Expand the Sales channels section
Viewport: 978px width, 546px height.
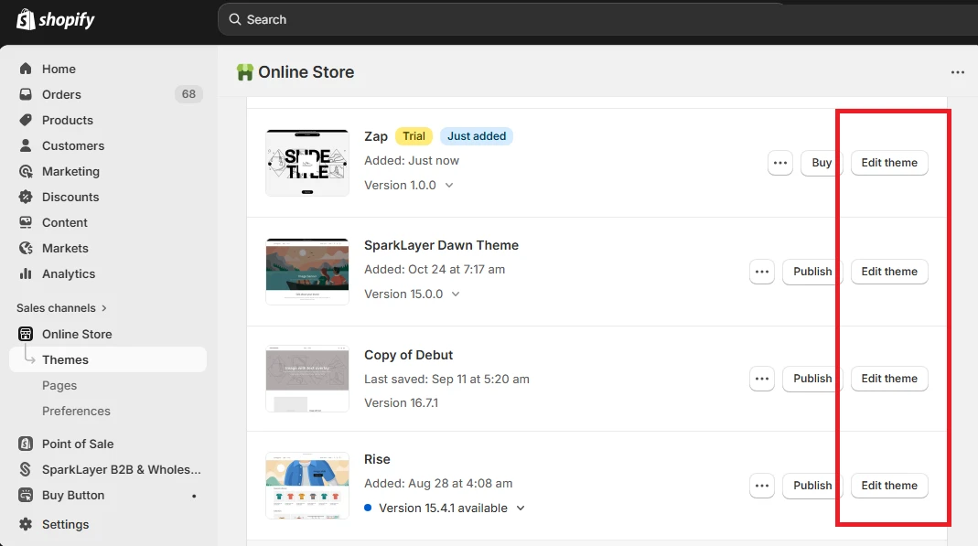(x=61, y=307)
